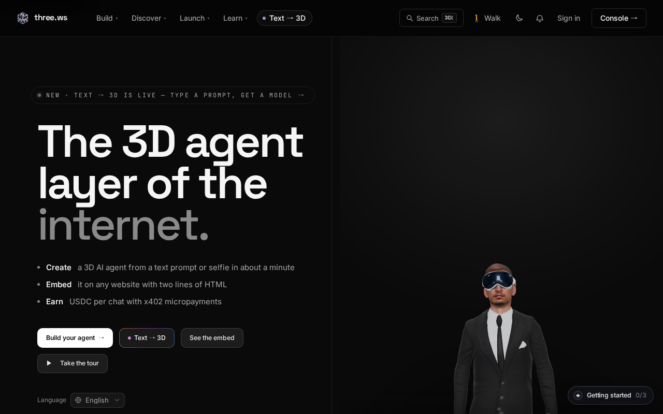Click the See the embed button

pyautogui.click(x=212, y=338)
